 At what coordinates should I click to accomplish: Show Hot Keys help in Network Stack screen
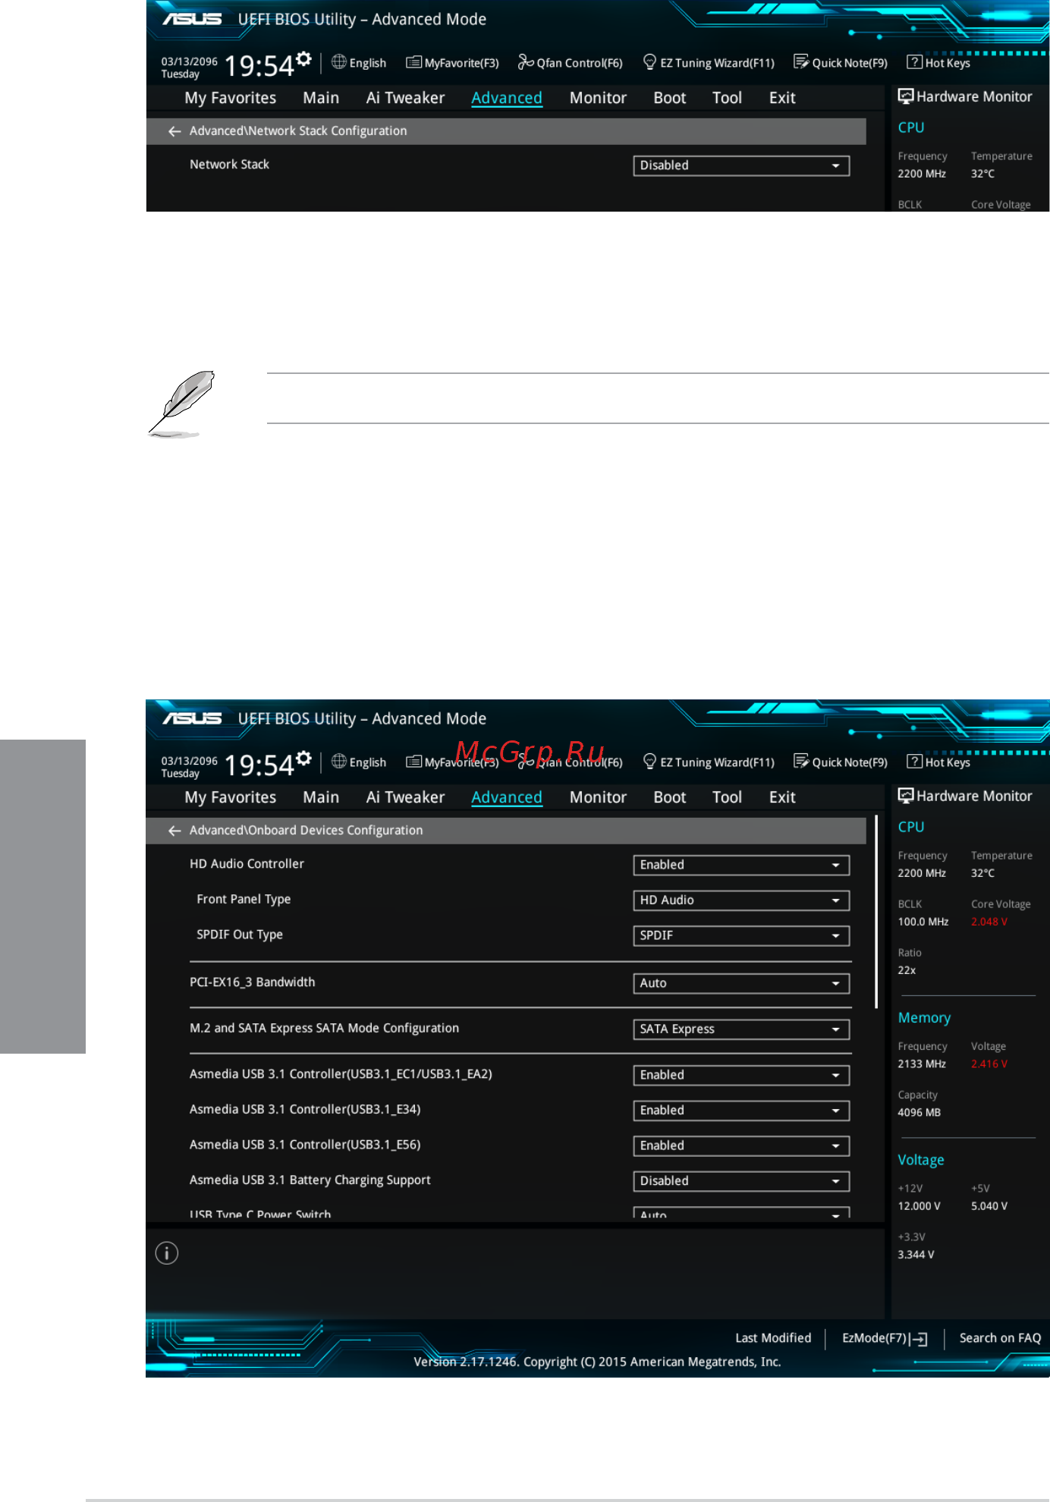[x=938, y=63]
